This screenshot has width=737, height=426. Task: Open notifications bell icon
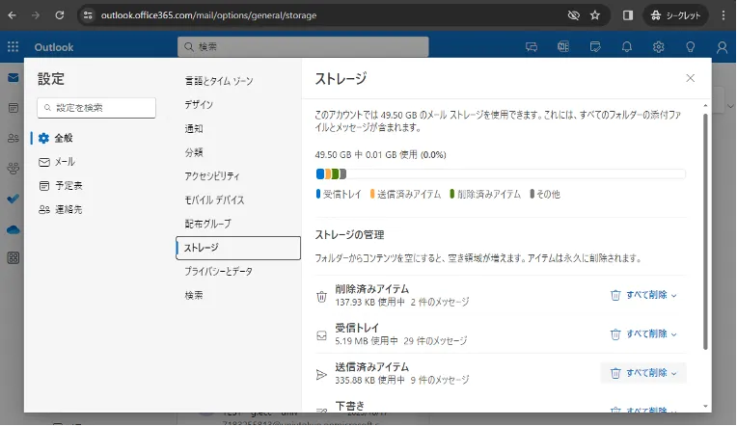627,47
